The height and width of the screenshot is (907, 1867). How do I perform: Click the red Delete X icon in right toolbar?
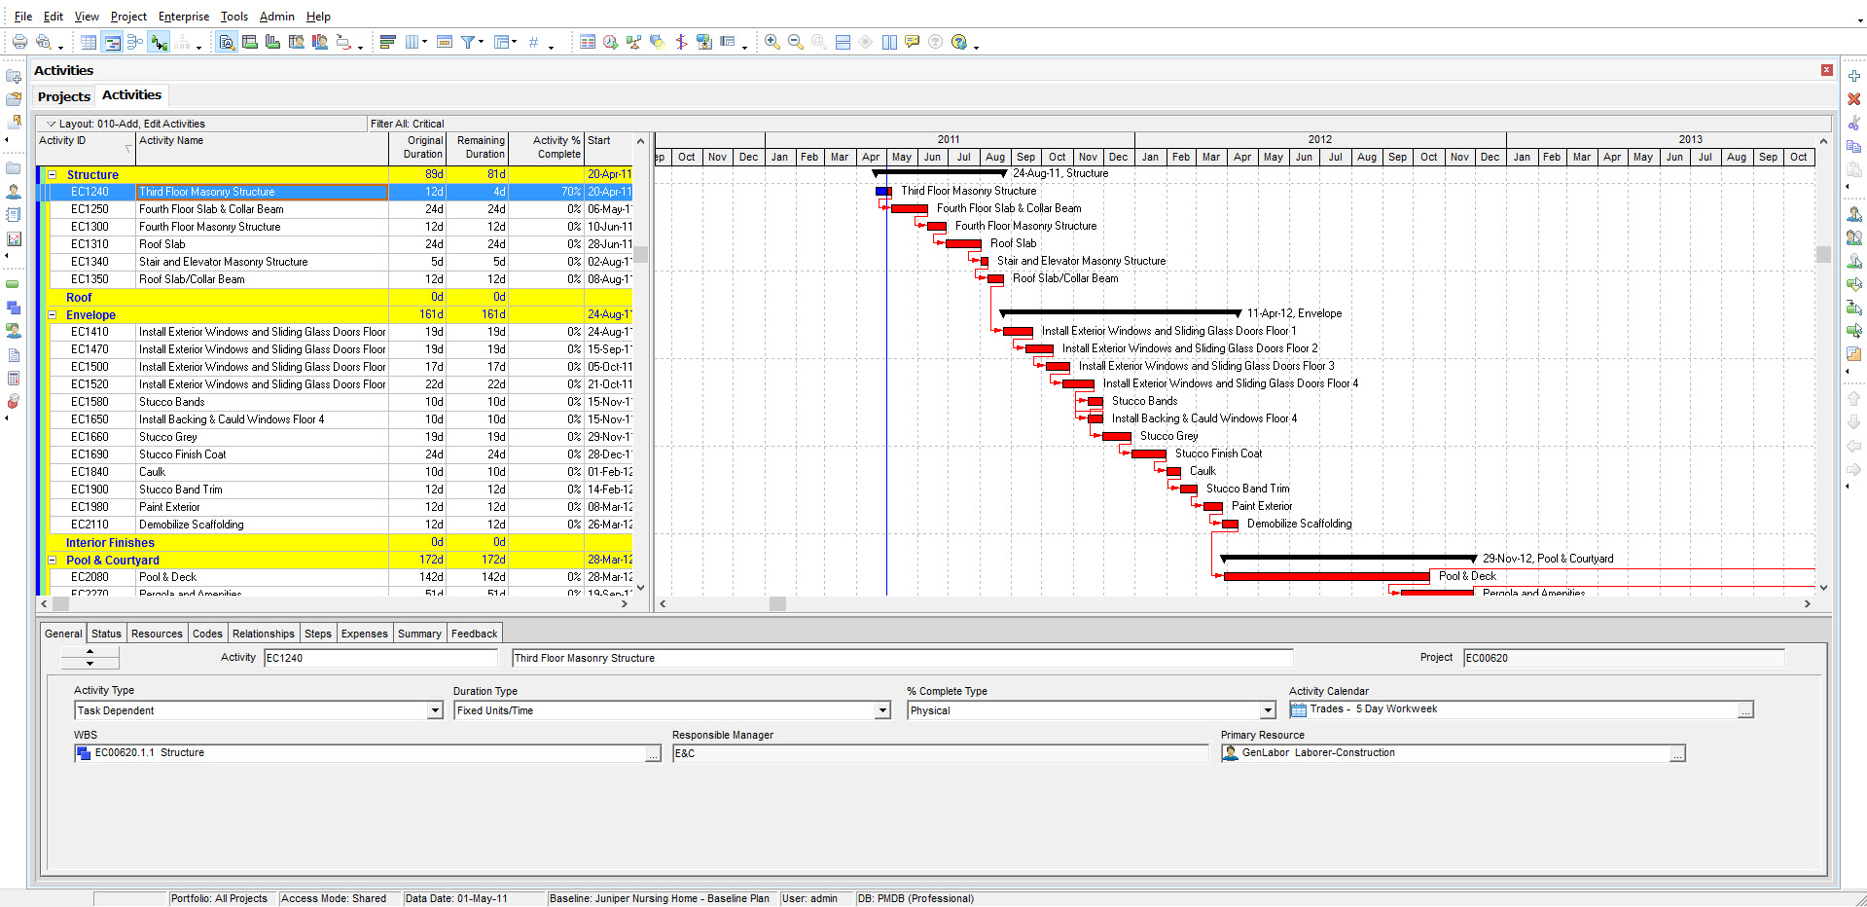[x=1854, y=99]
